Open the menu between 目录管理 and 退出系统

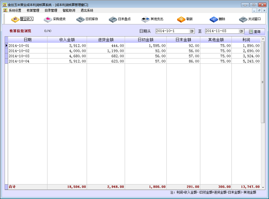69,10
